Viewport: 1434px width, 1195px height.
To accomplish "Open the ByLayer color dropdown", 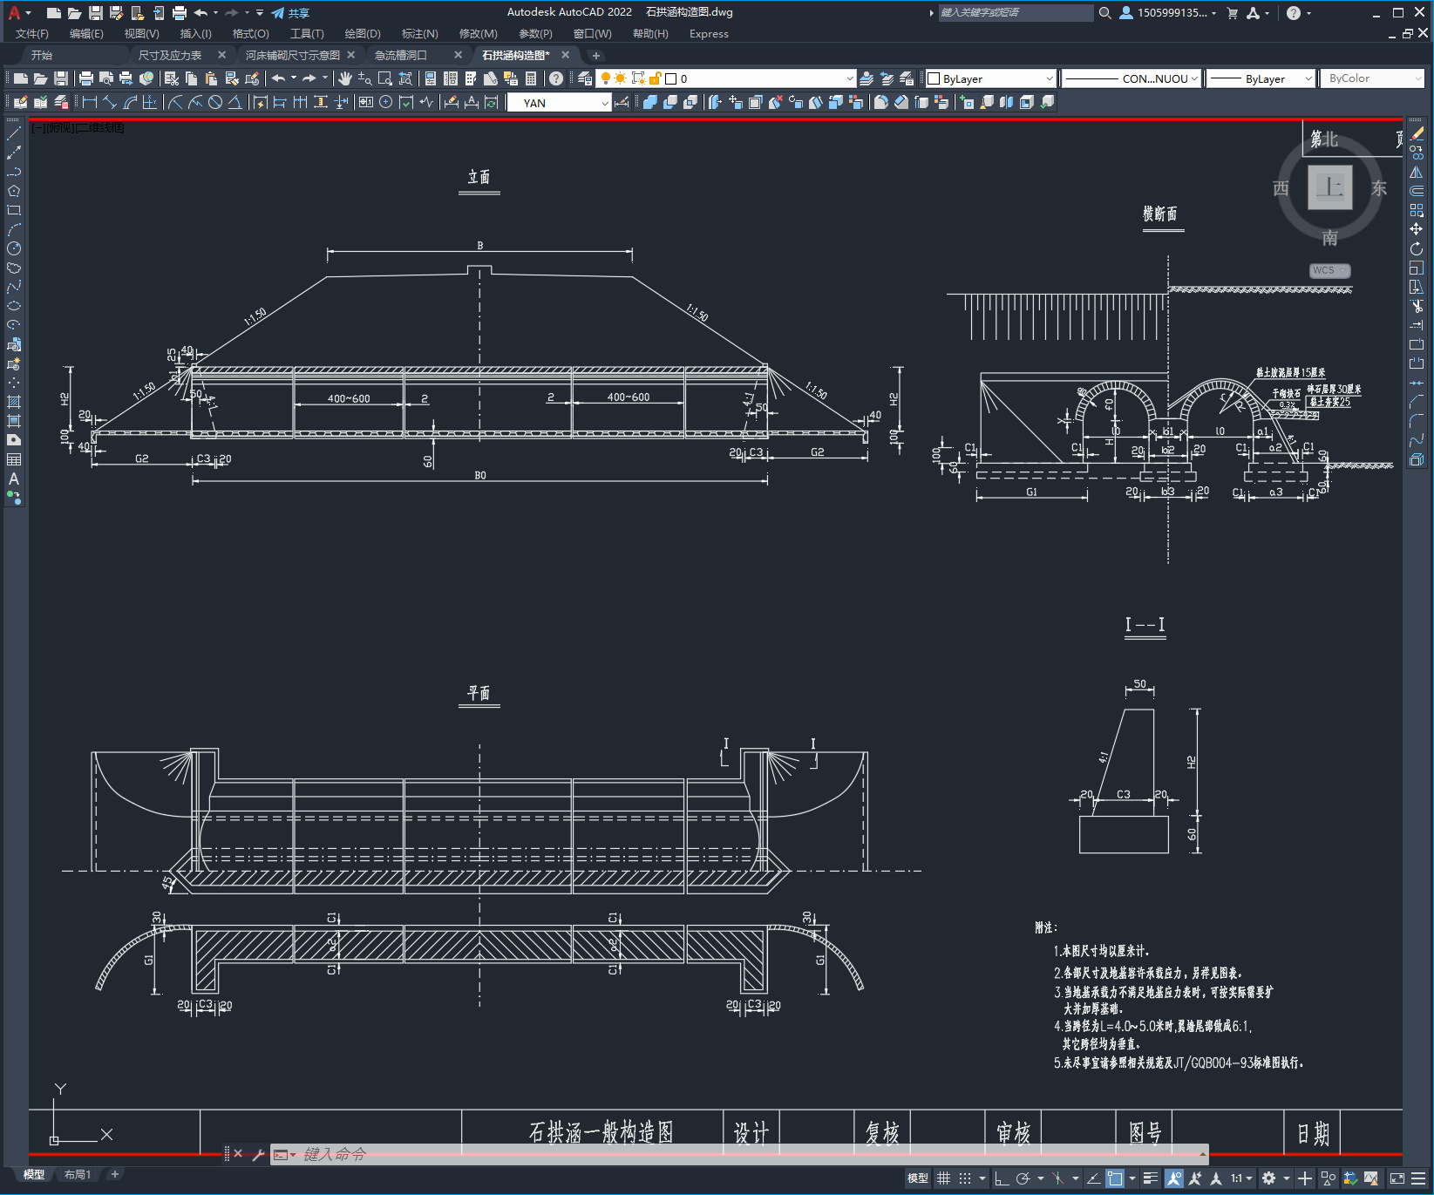I will (x=990, y=78).
